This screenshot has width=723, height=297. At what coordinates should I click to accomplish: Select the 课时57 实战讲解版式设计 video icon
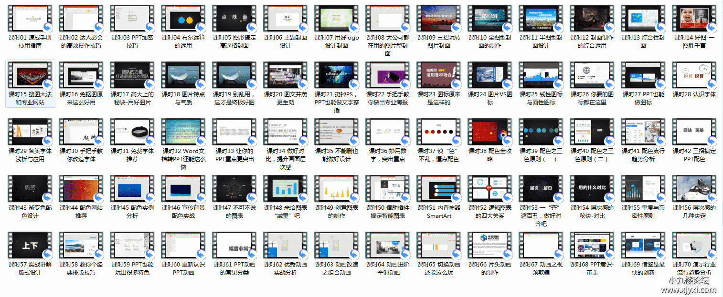pyautogui.click(x=30, y=245)
